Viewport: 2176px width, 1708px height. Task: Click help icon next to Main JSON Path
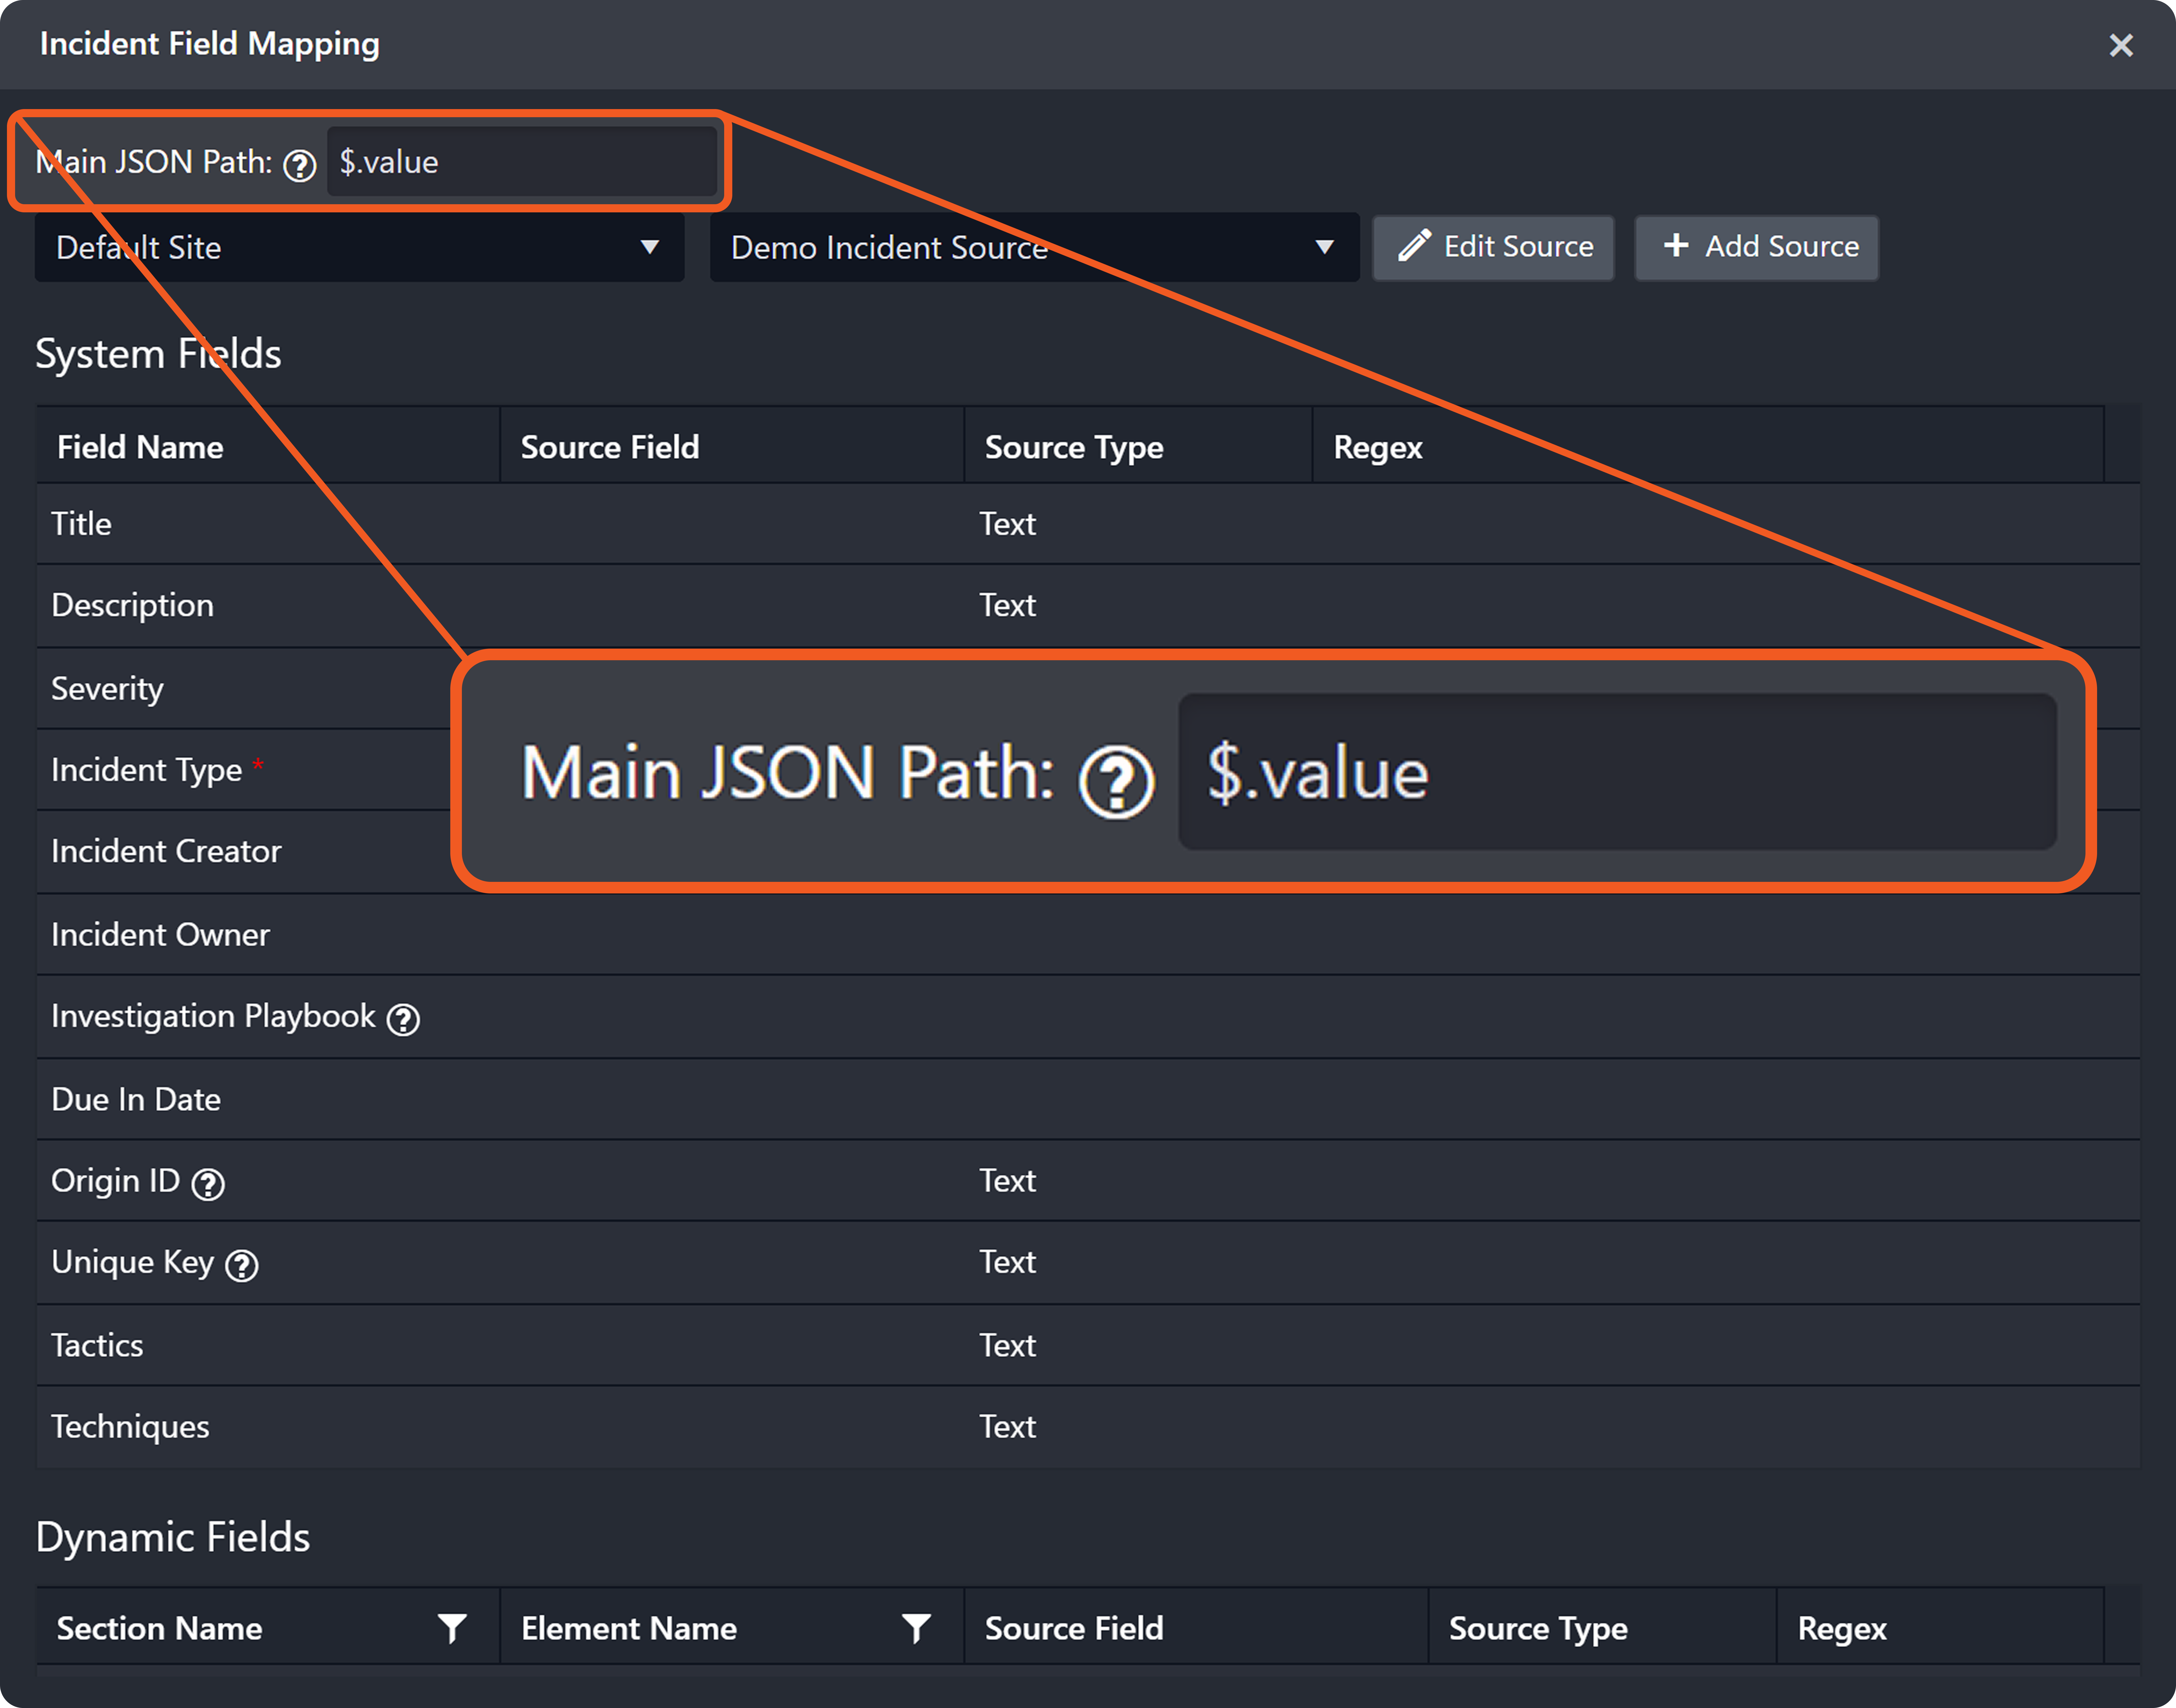[299, 165]
